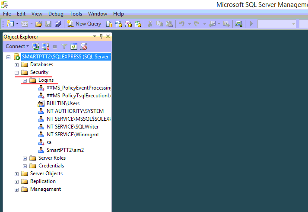The width and height of the screenshot is (308, 212).
Task: Click the XMLA query icon
Action: click(x=138, y=24)
